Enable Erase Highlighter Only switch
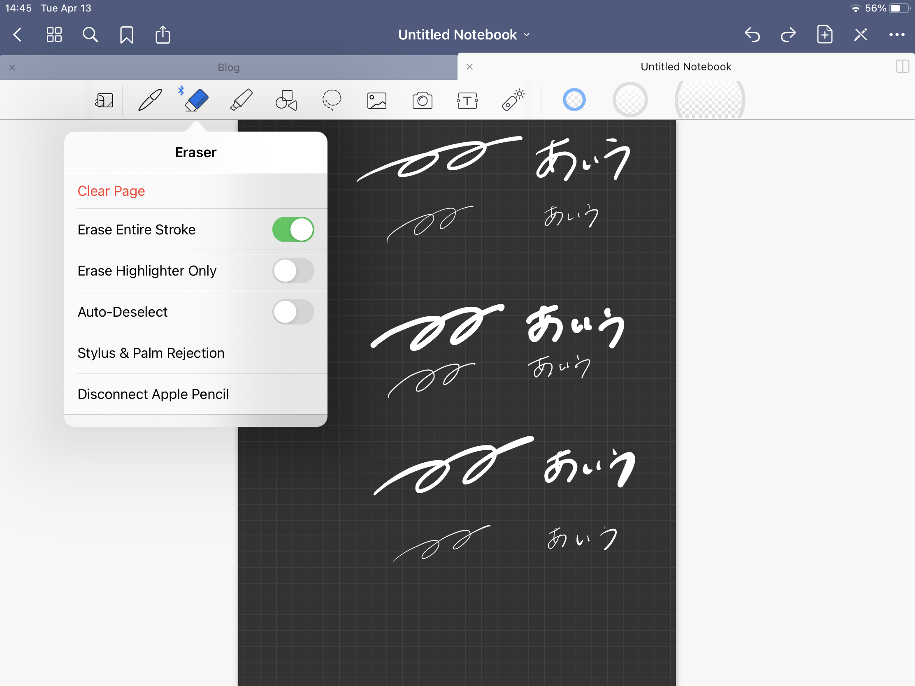 point(293,271)
